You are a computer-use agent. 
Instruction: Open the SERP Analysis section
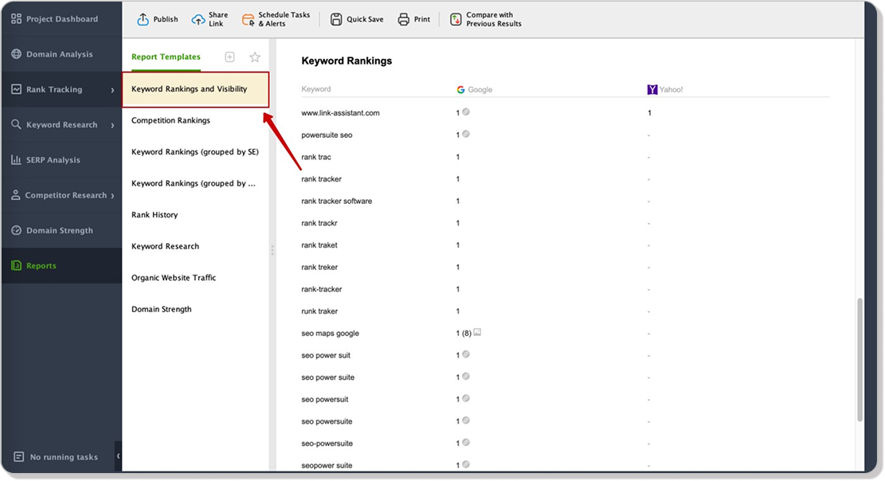tap(61, 160)
